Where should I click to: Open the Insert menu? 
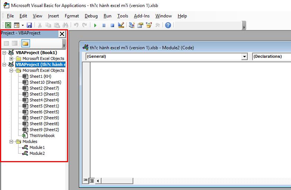(53, 16)
